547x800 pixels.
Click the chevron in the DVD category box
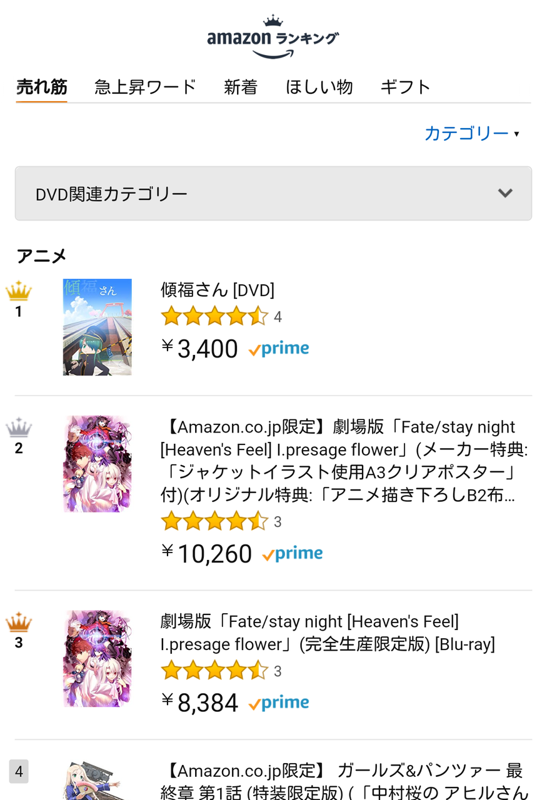point(505,193)
